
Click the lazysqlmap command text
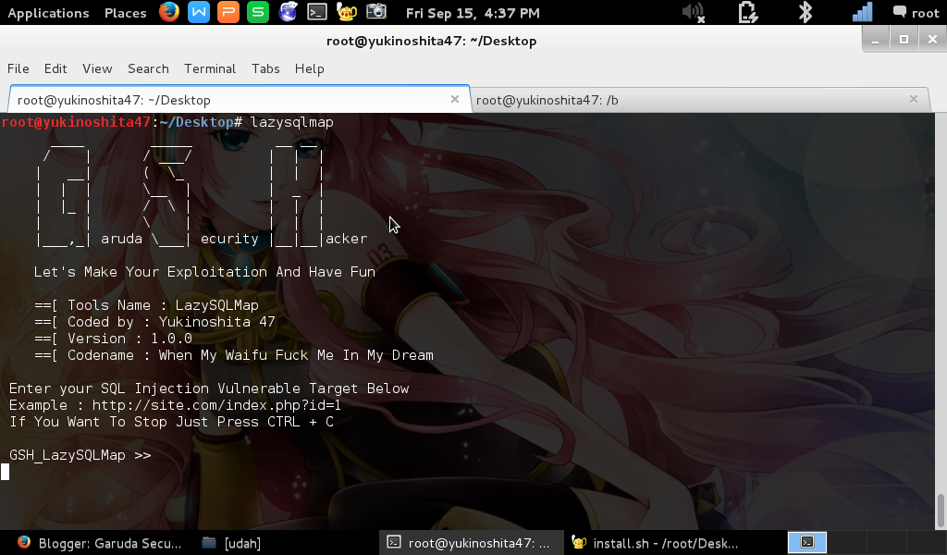pyautogui.click(x=291, y=122)
